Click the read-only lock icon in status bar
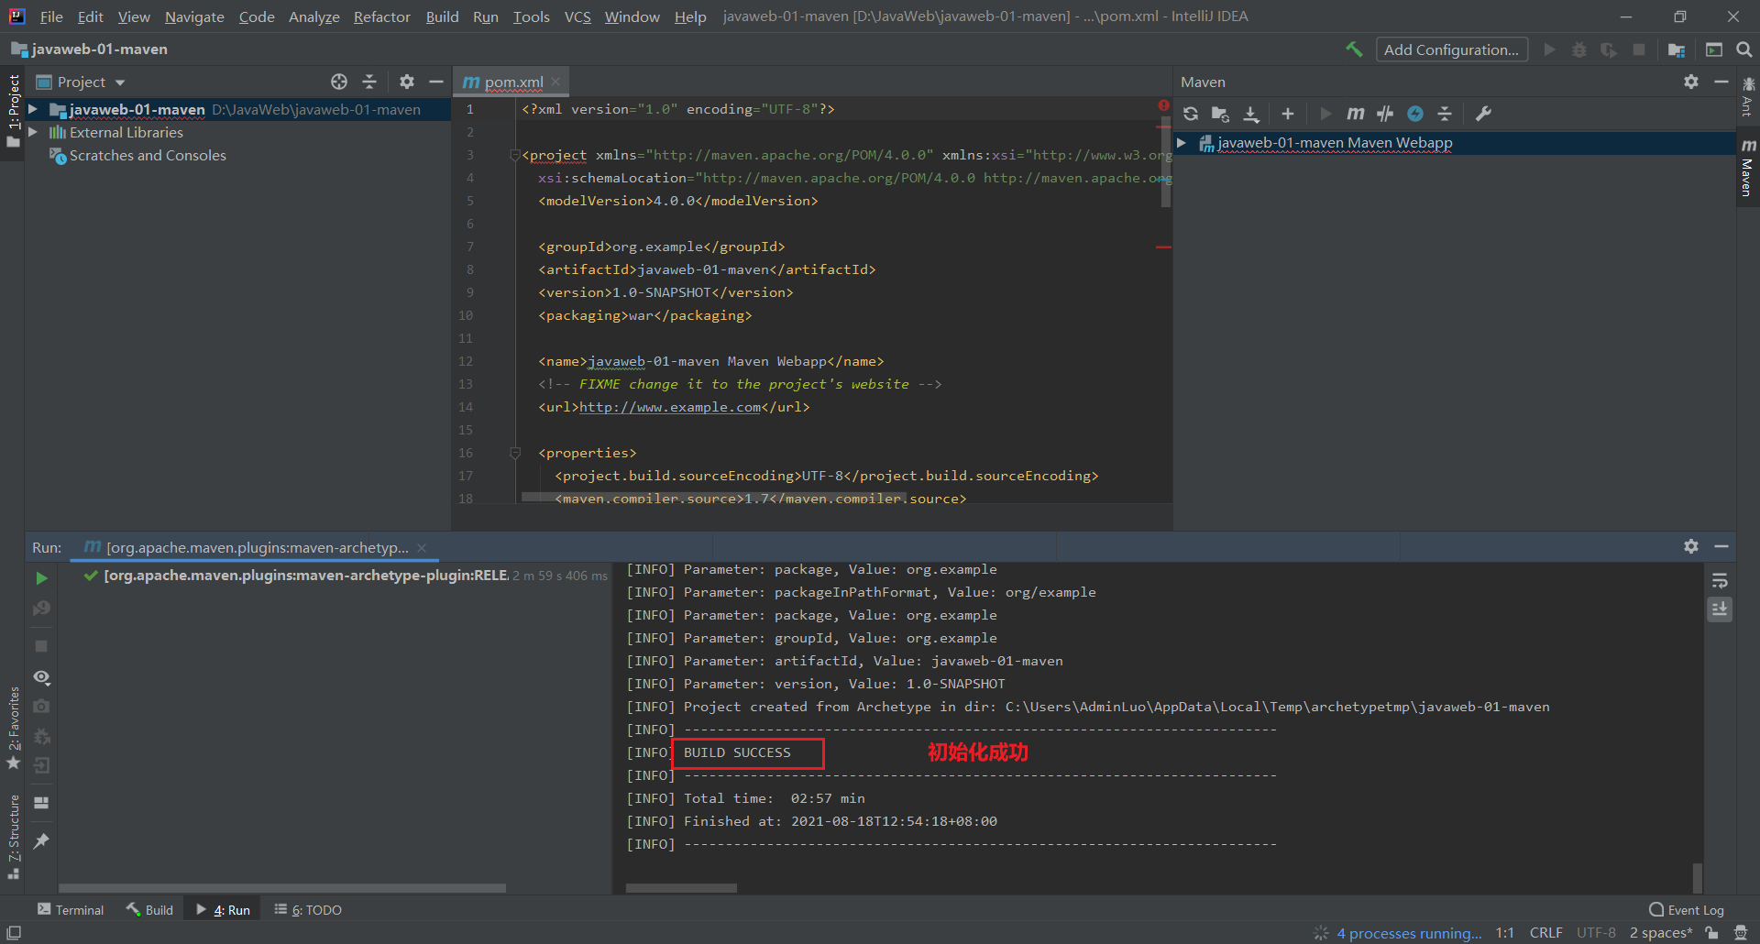The height and width of the screenshot is (944, 1760). point(1711,933)
